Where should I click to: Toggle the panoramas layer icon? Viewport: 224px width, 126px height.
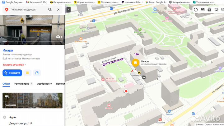(x=203, y=10)
